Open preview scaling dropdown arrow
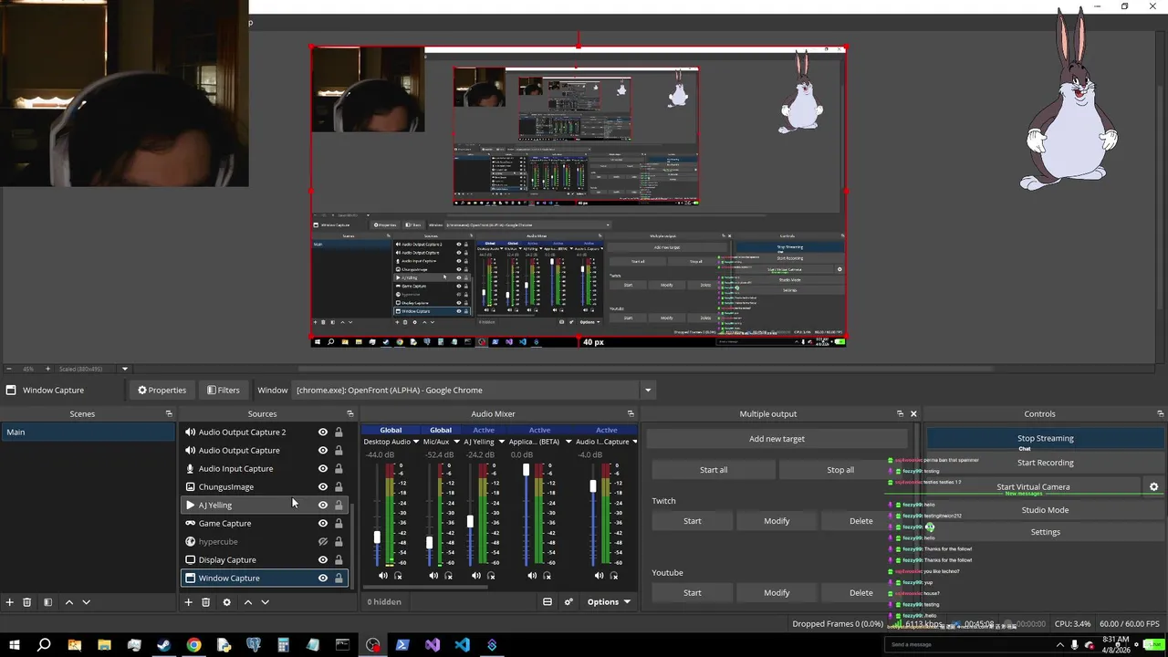This screenshot has width=1168, height=657. pyautogui.click(x=125, y=369)
